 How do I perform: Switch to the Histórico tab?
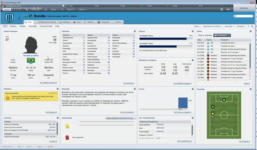tap(117, 22)
